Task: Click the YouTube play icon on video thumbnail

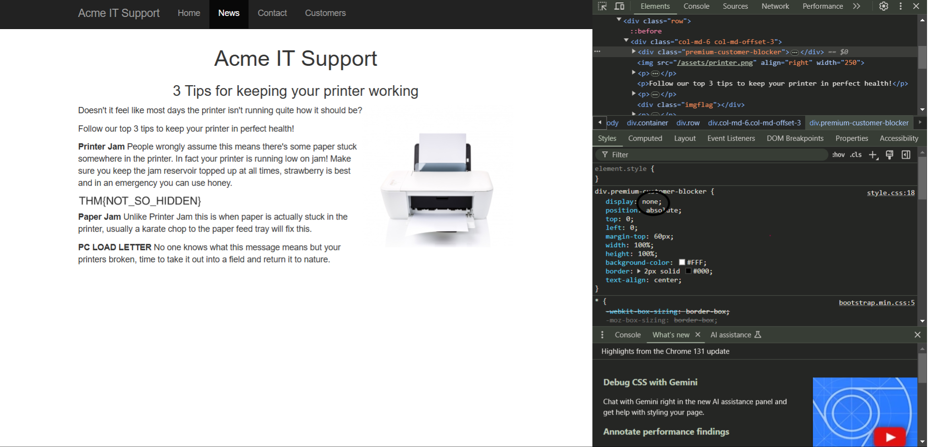Action: (x=890, y=437)
